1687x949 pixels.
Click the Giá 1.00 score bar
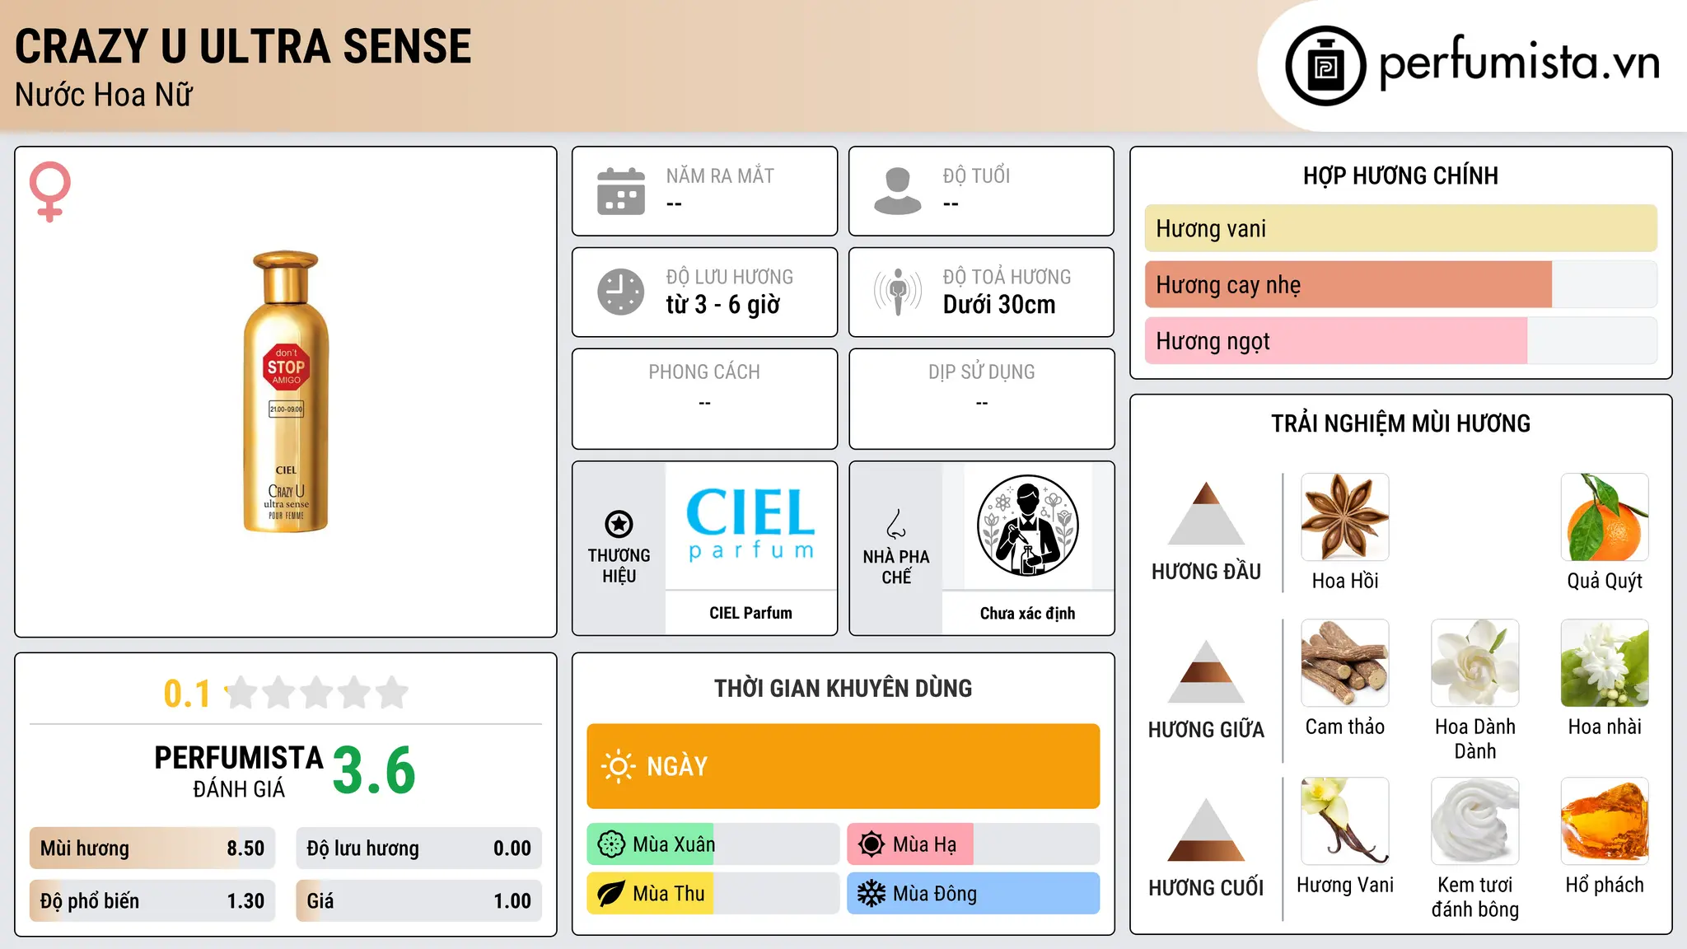click(x=419, y=901)
